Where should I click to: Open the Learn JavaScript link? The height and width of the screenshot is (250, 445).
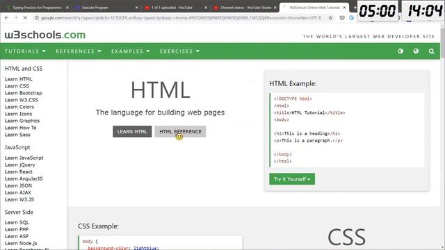click(x=24, y=158)
